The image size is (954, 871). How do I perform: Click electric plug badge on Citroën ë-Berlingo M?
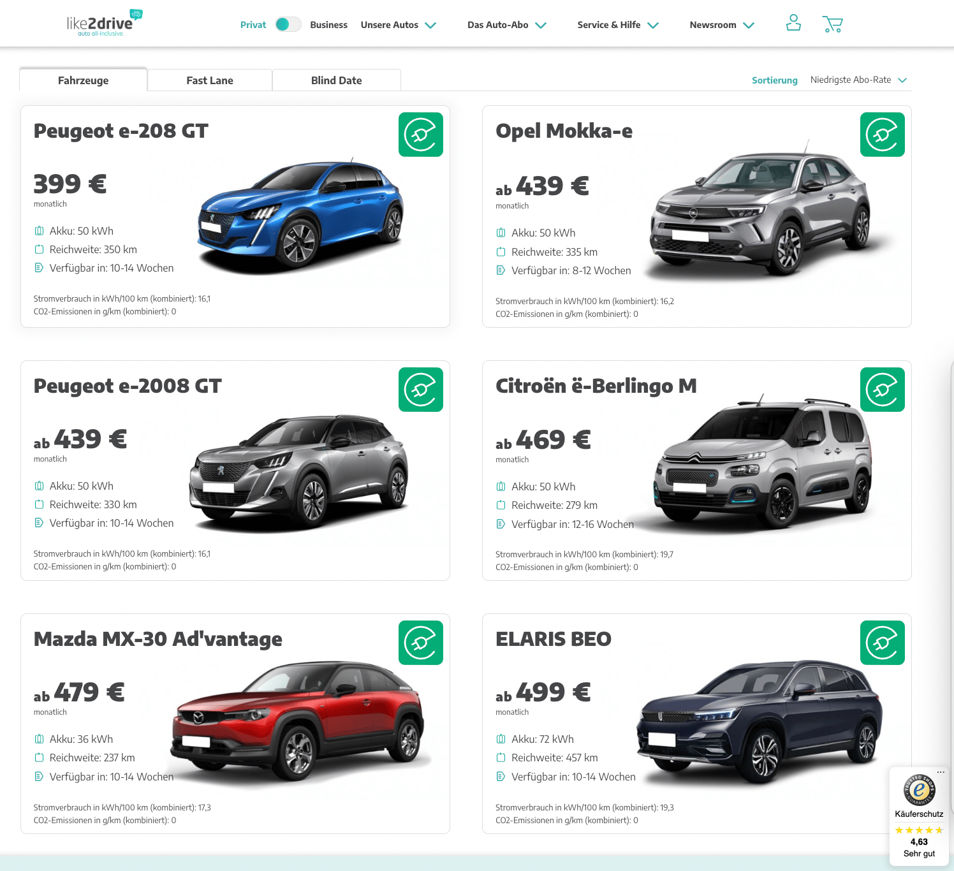(883, 390)
